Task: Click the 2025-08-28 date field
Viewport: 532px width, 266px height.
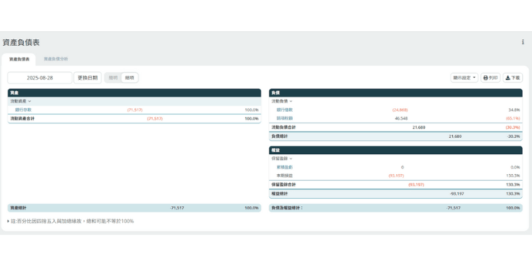Action: (x=39, y=78)
